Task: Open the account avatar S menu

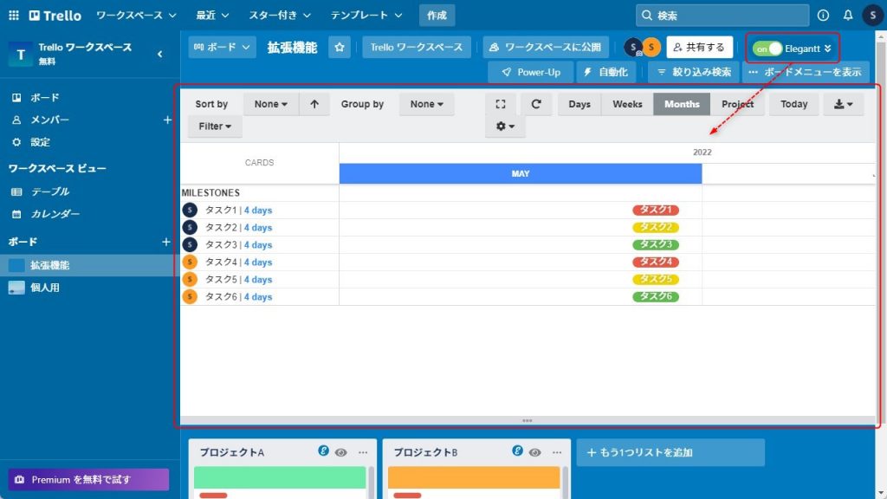Action: point(872,16)
